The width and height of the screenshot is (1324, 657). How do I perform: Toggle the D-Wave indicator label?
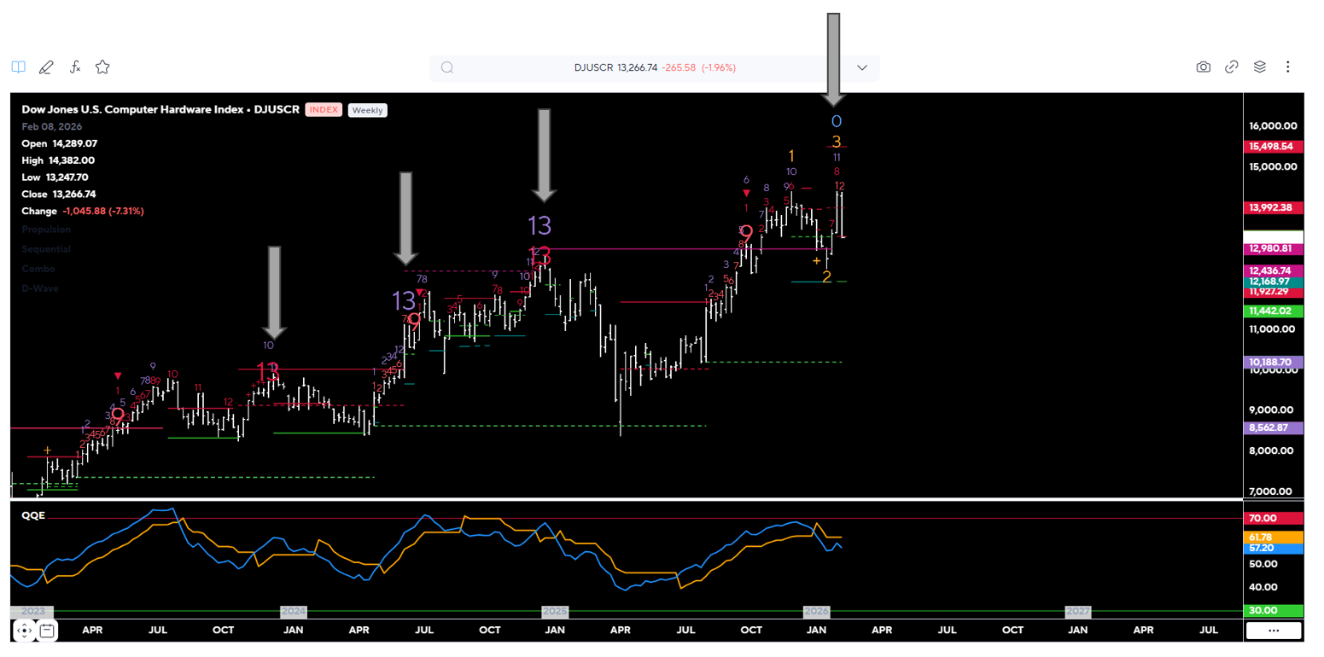tap(38, 288)
